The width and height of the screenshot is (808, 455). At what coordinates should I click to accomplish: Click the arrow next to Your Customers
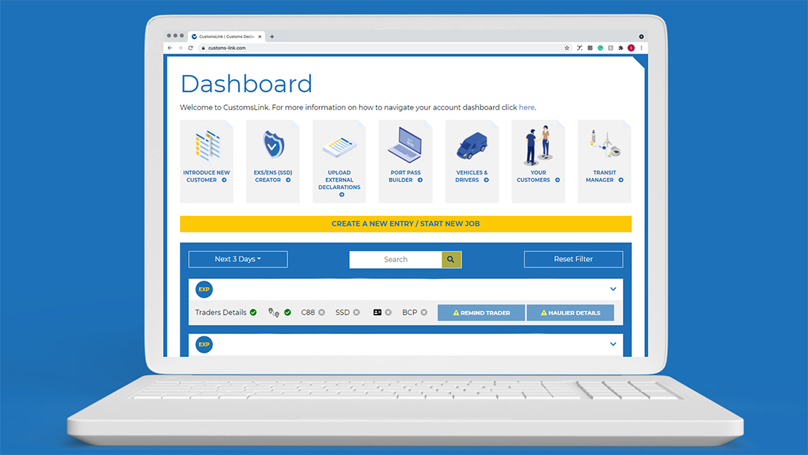click(557, 180)
